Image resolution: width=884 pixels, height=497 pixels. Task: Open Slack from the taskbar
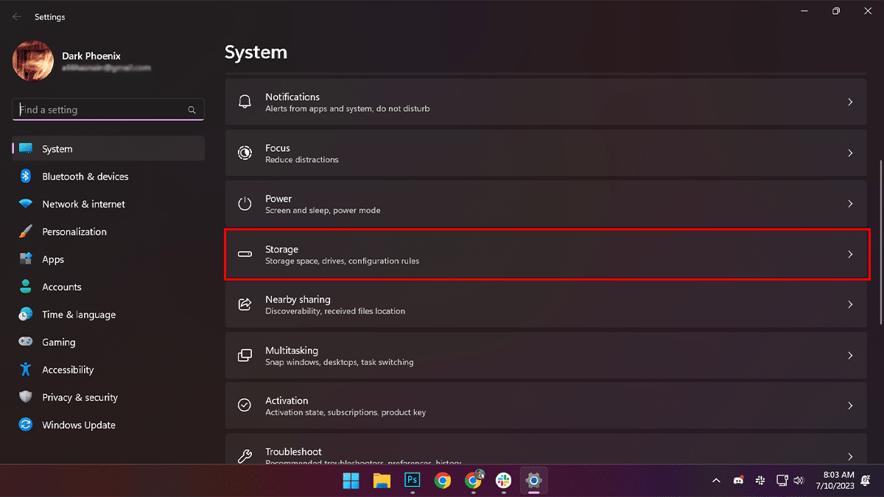click(503, 481)
